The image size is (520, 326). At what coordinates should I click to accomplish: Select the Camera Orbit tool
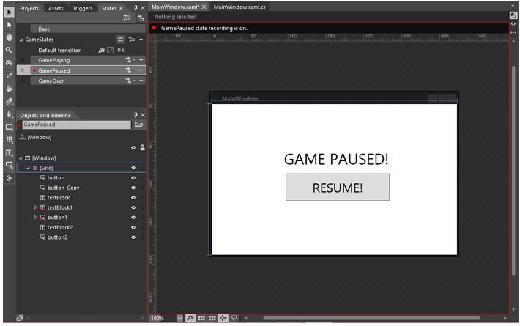pos(9,63)
